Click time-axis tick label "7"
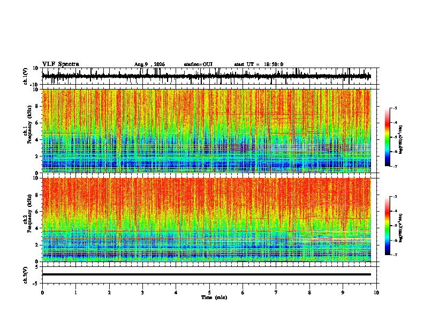 tap(276, 293)
